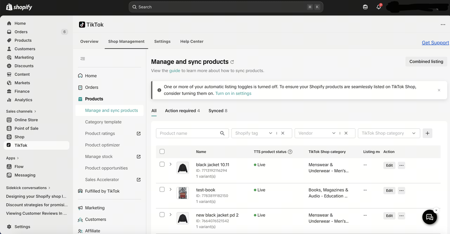Click the Combined listing button
Screen dimensions: 450x234
(426, 61)
